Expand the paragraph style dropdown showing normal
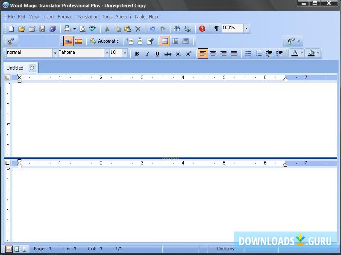 click(x=55, y=53)
